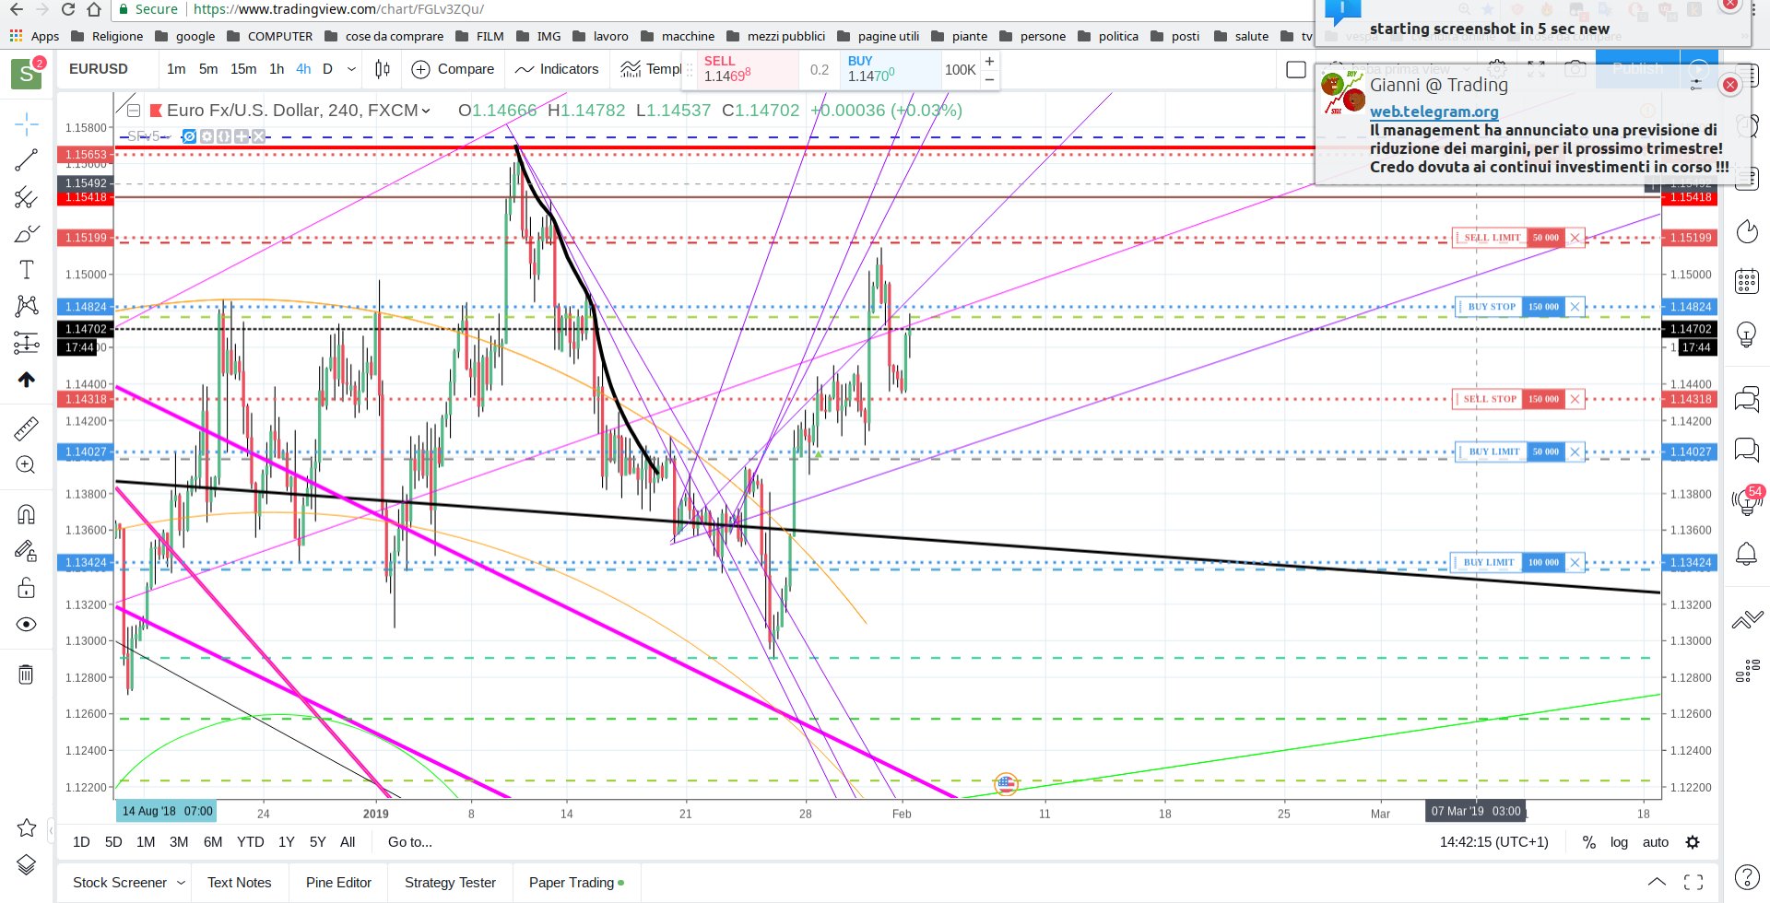This screenshot has width=1770, height=903.
Task: Cancel the SELL LIMIT 50 000 order
Action: pos(1575,238)
